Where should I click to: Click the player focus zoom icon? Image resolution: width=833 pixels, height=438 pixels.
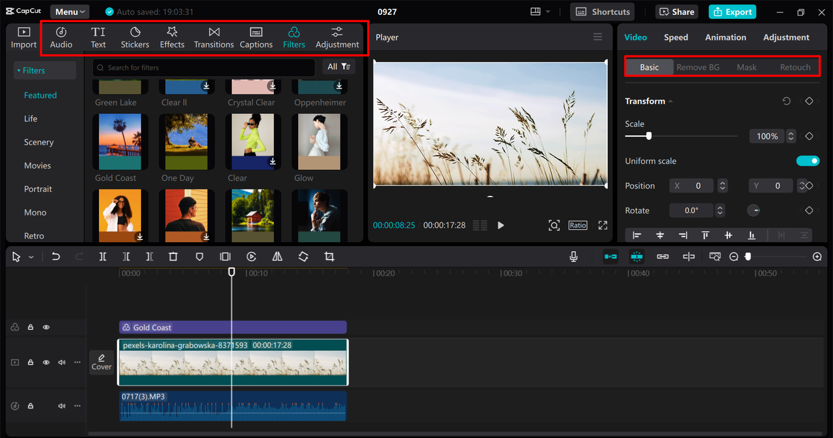click(554, 225)
